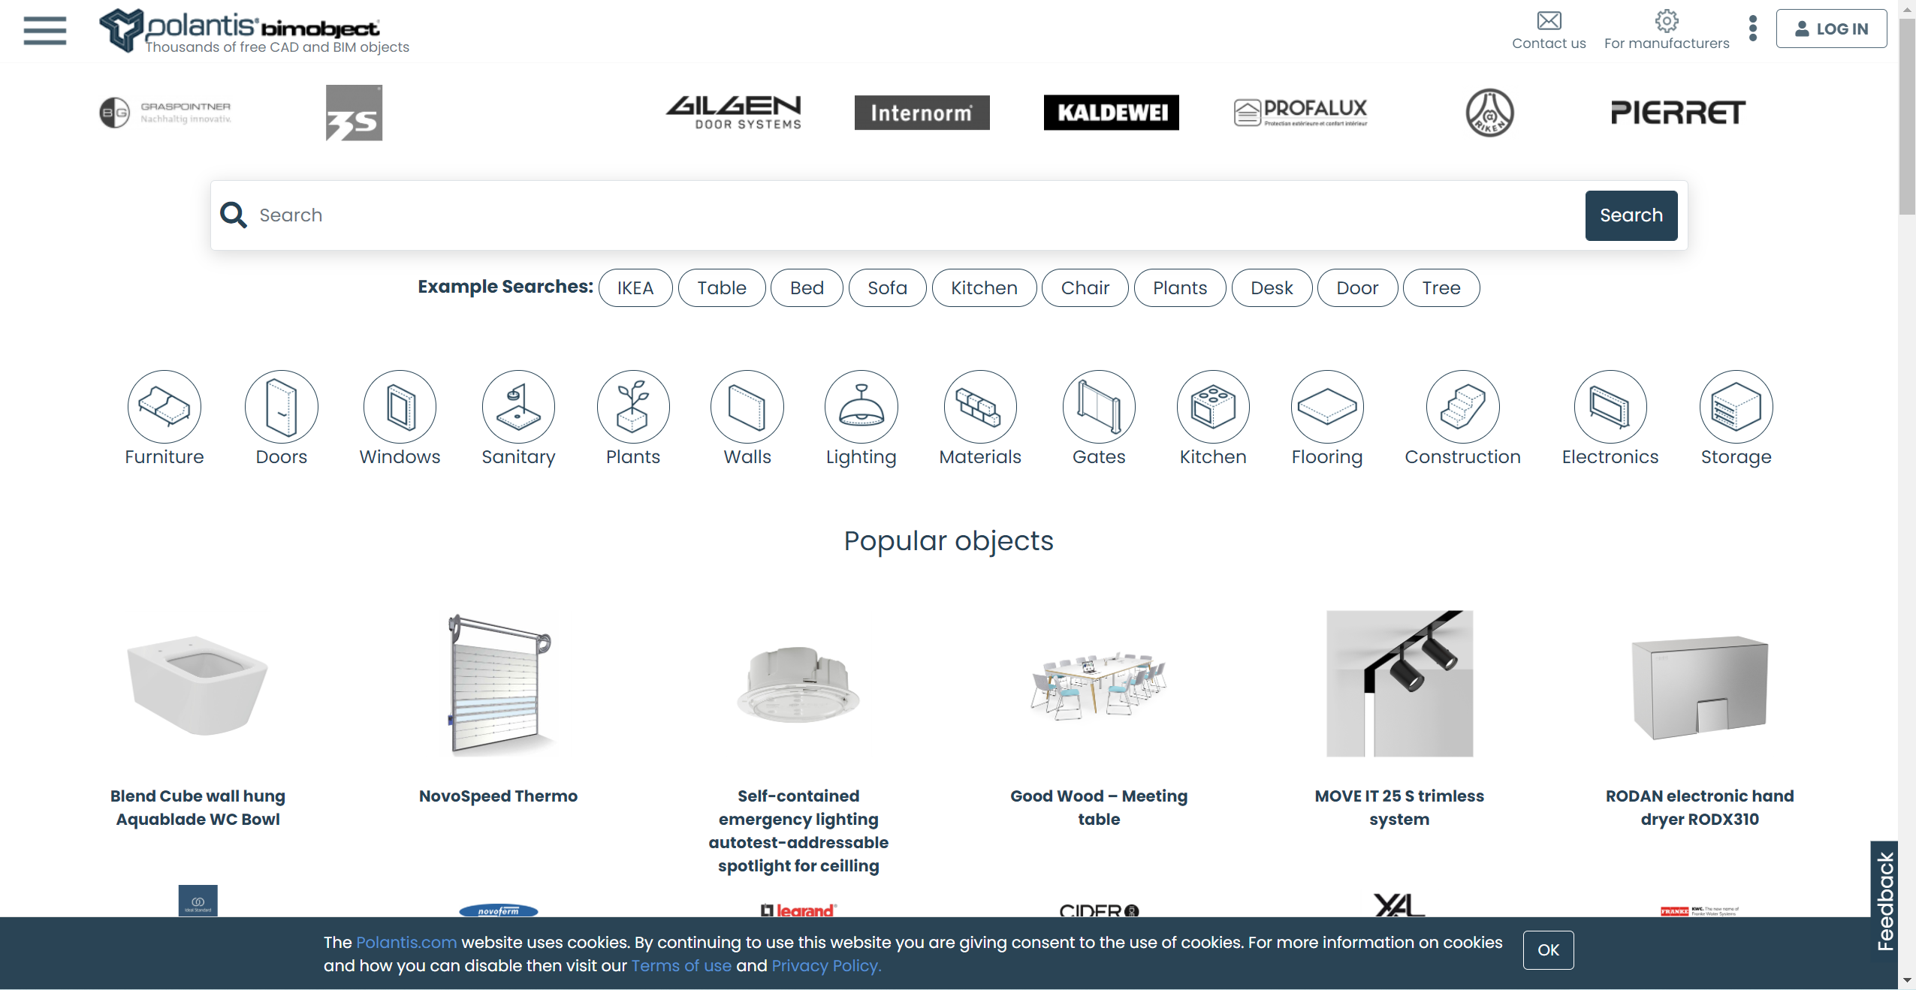Viewport: 1916px width, 990px height.
Task: Choose the Desk example search
Action: pos(1272,288)
